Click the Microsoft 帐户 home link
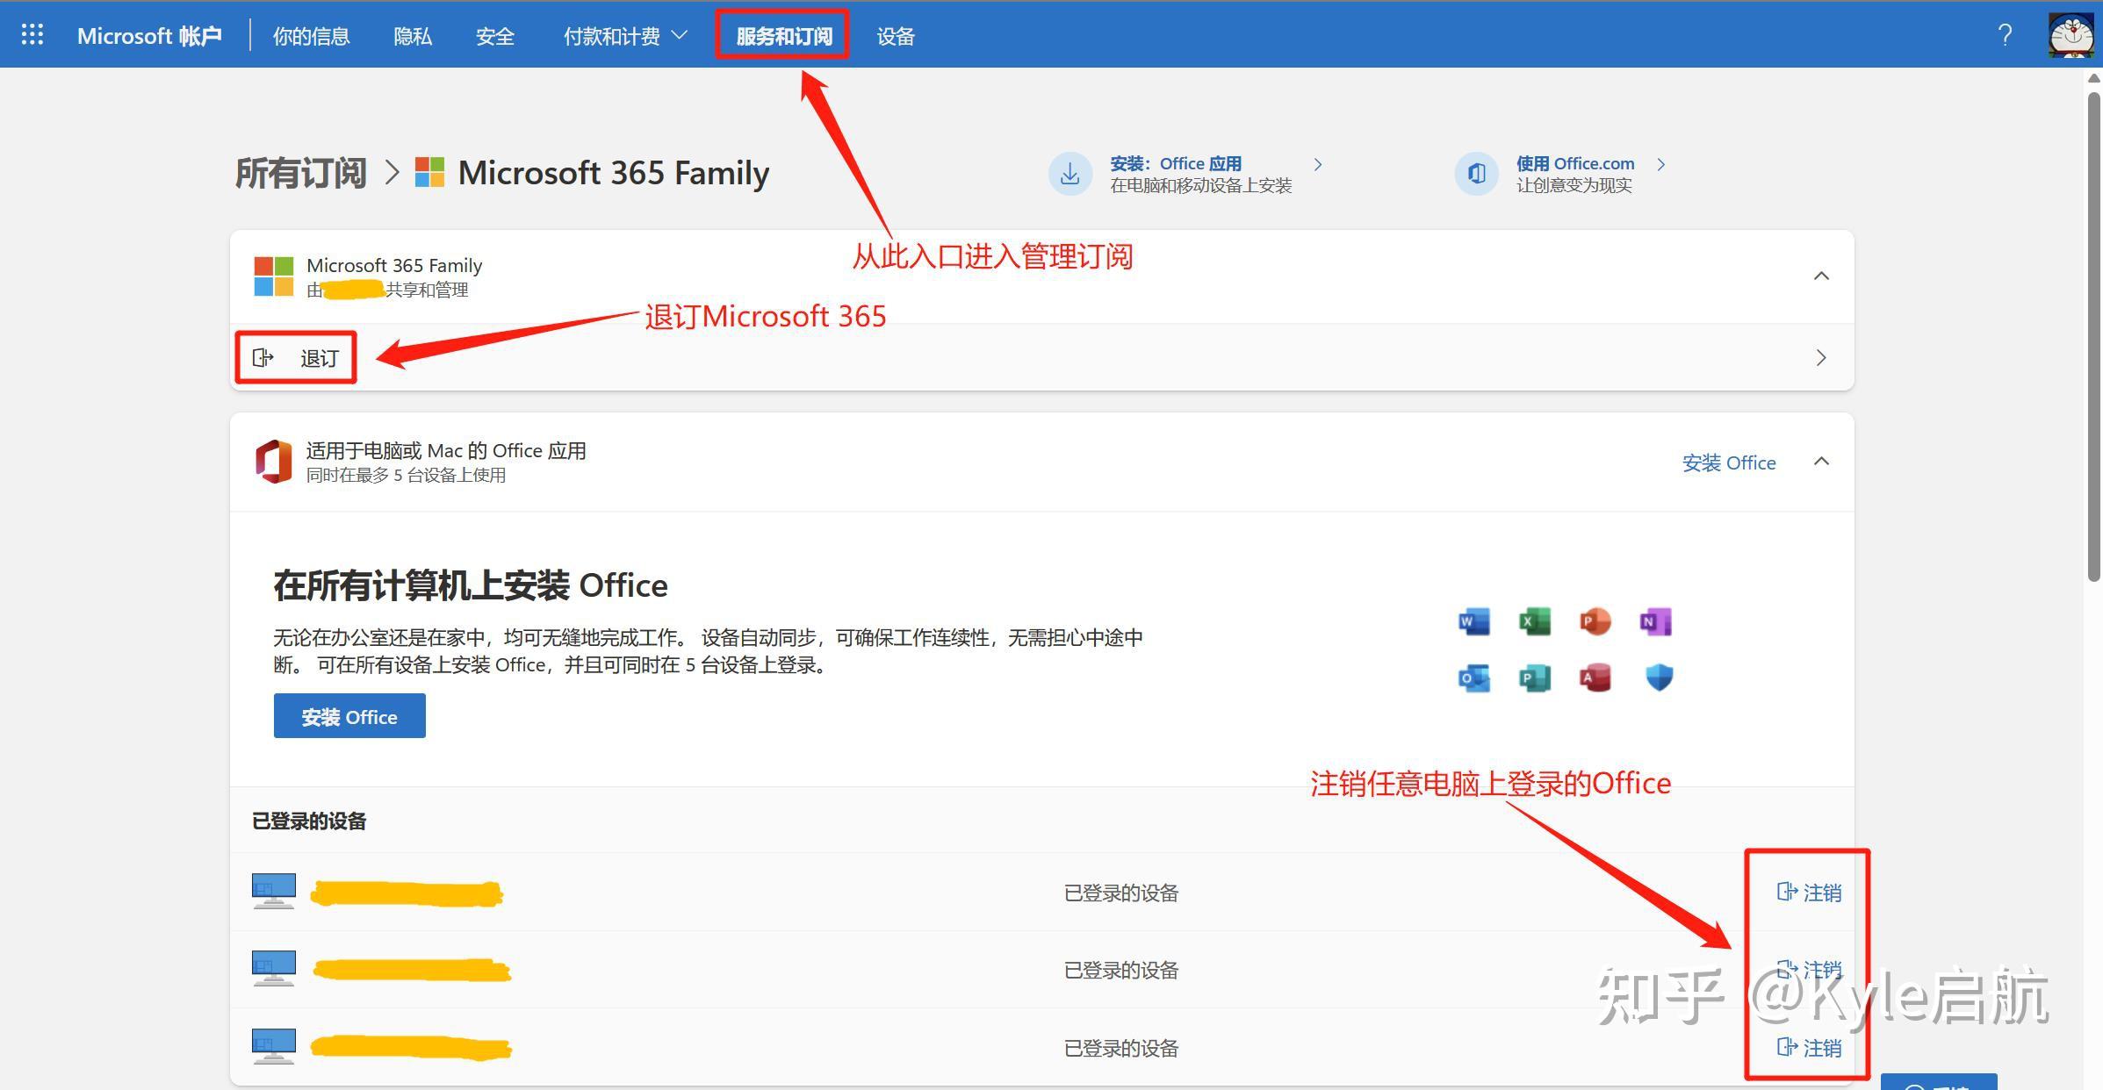Image resolution: width=2103 pixels, height=1090 pixels. (149, 36)
